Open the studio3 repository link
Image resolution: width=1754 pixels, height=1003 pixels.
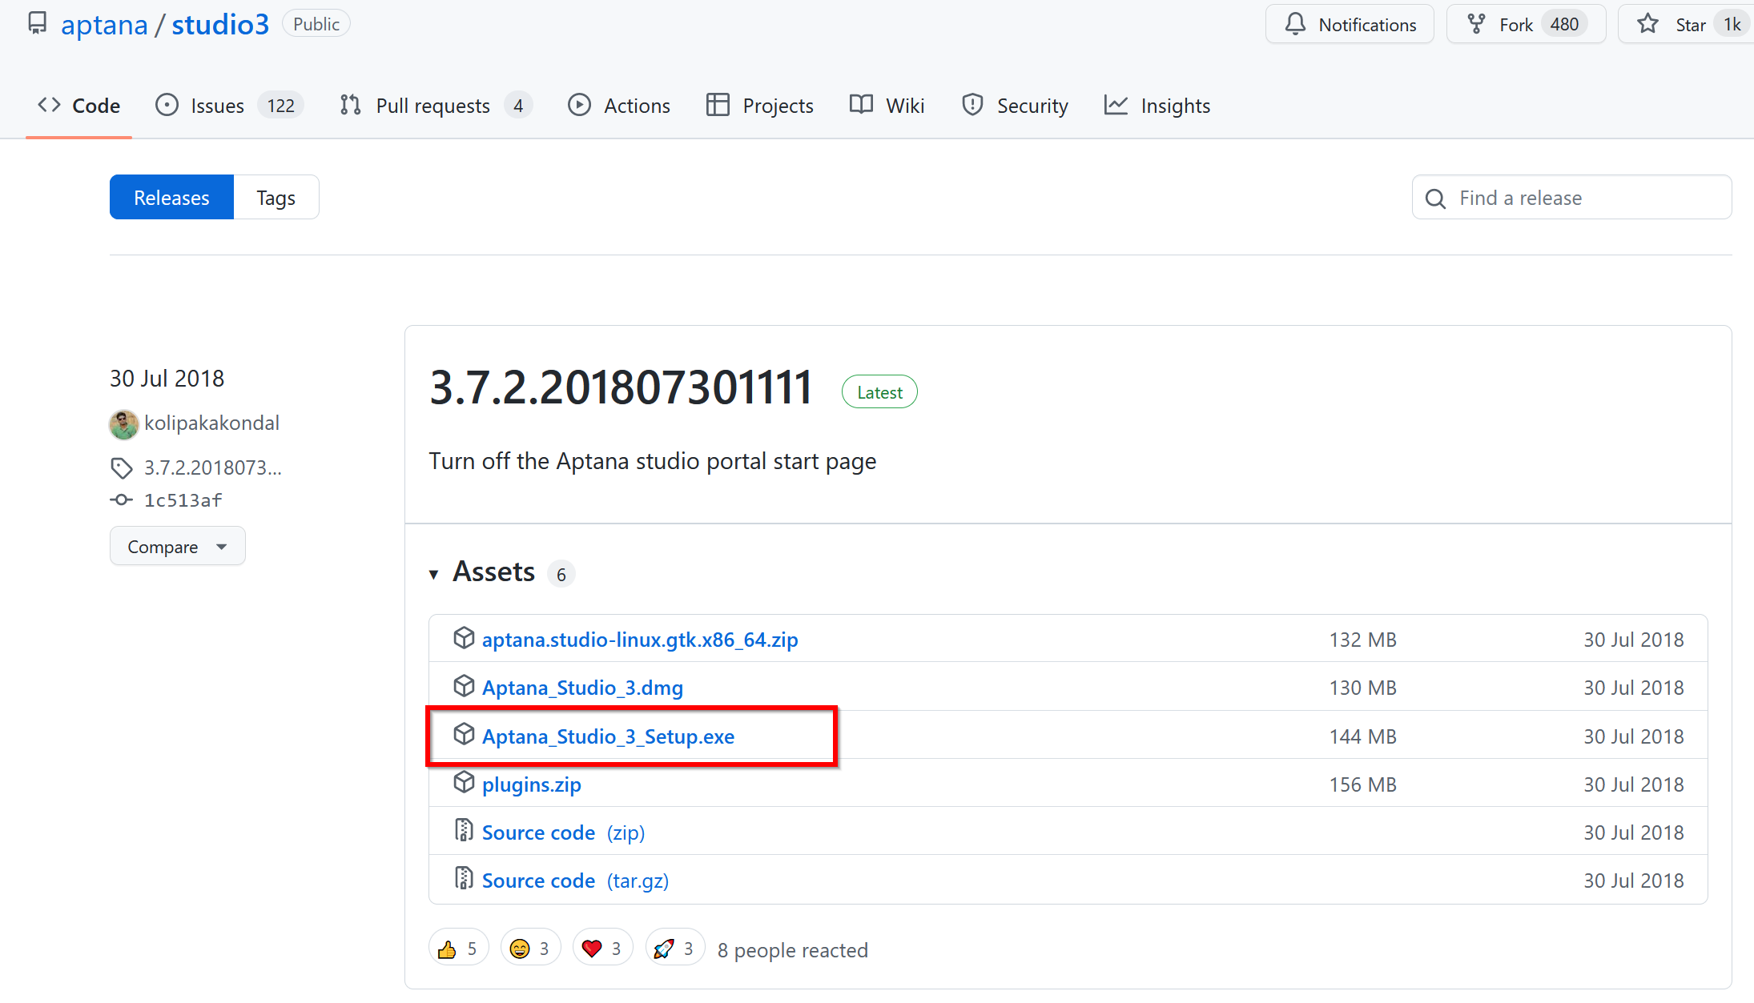[x=220, y=25]
